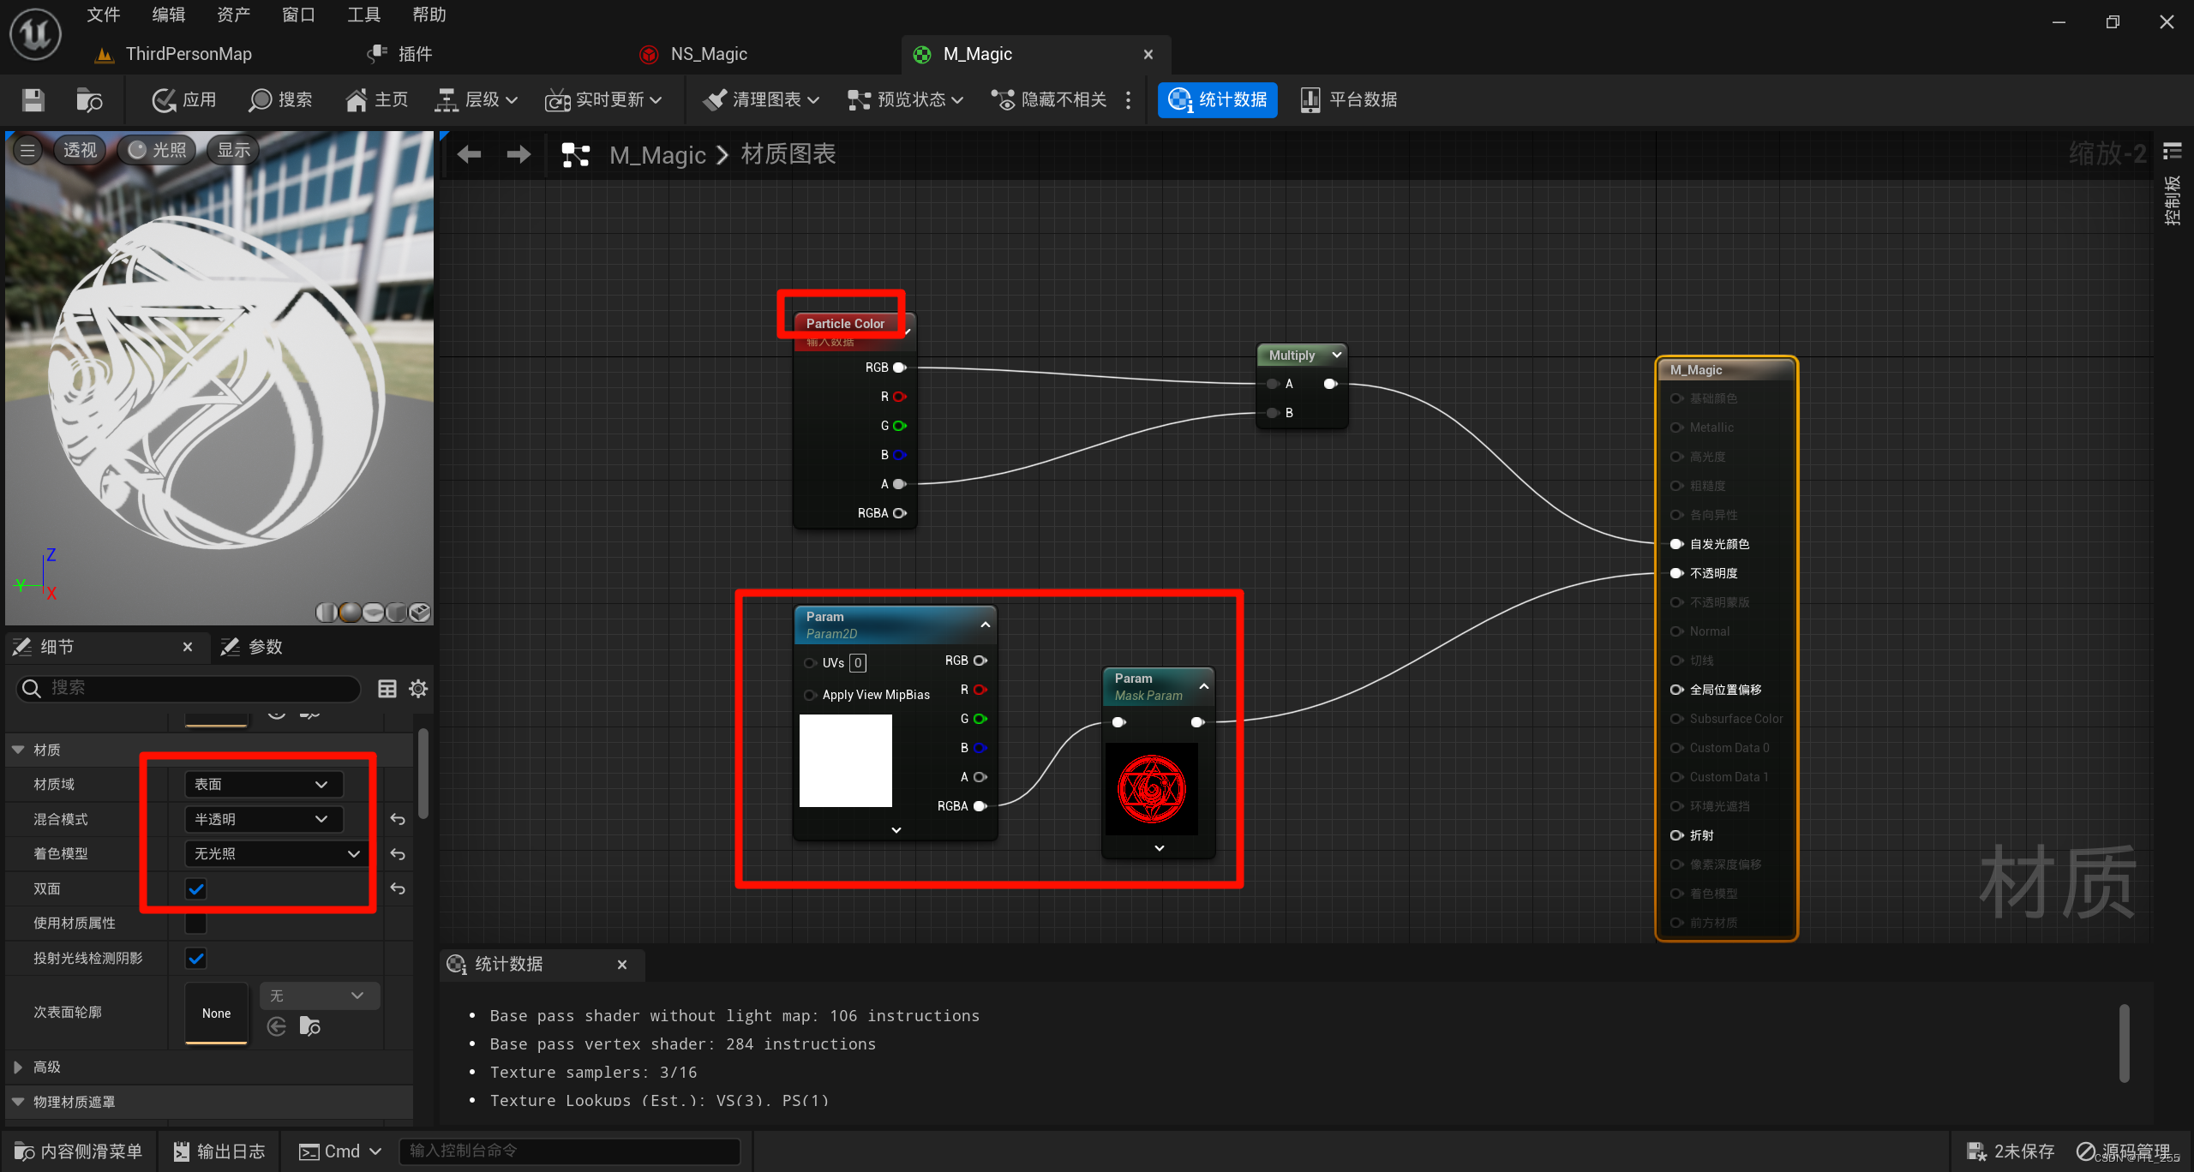Toggle the Stats (统计数据) button

1217,100
